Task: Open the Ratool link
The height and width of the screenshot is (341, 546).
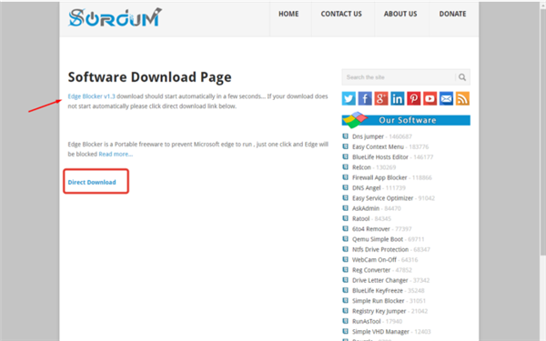Action: (360, 218)
